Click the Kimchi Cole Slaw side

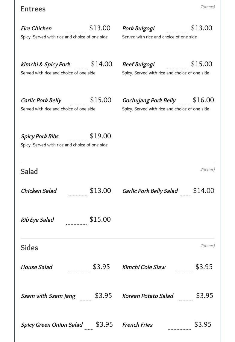[x=144, y=267]
